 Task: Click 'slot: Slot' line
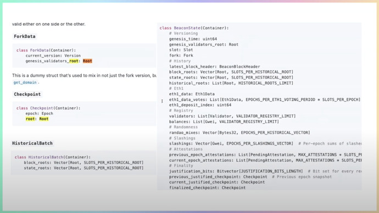tap(181, 50)
